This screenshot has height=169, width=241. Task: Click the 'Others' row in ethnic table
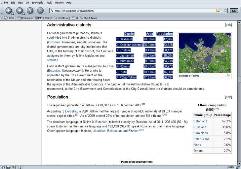pyautogui.click(x=212, y=151)
